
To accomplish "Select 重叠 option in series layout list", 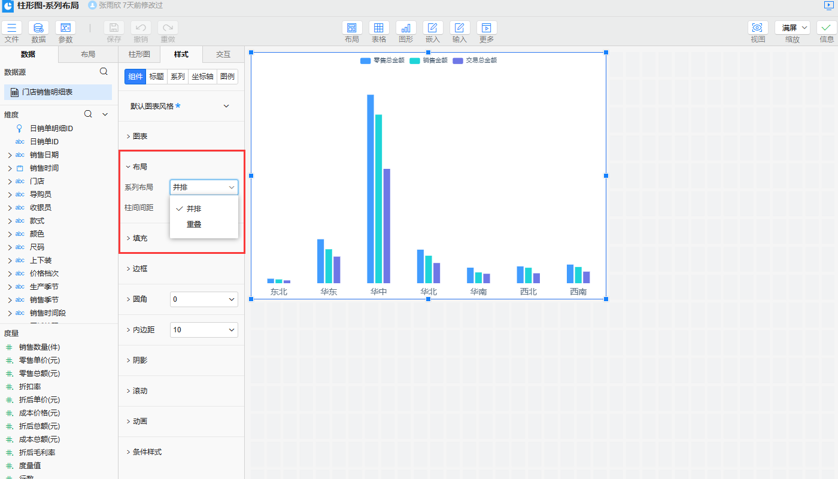I will pyautogui.click(x=194, y=225).
